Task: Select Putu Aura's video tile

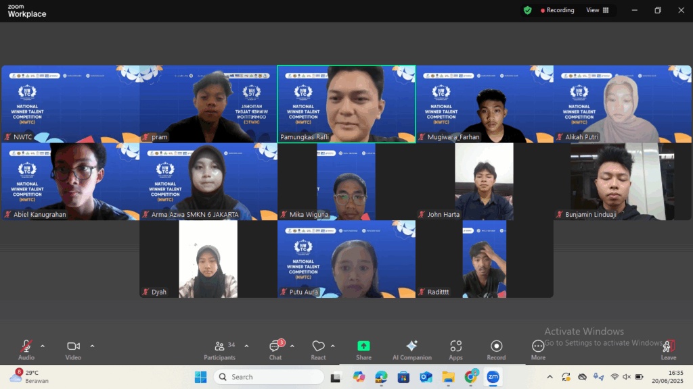Action: (346, 259)
